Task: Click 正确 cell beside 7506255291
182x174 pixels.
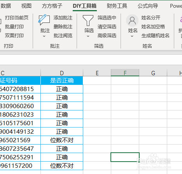Action: tap(62, 157)
